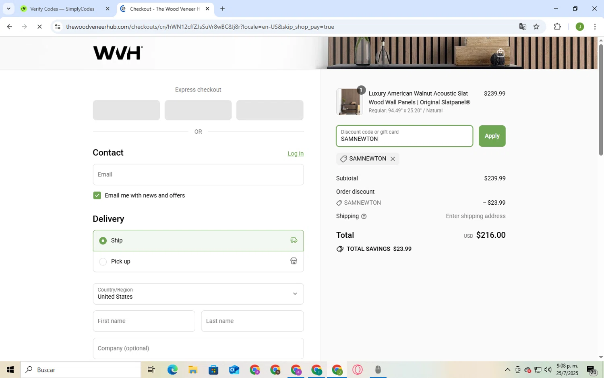Click the Total $216.00 amount
This screenshot has width=604, height=378.
491,235
